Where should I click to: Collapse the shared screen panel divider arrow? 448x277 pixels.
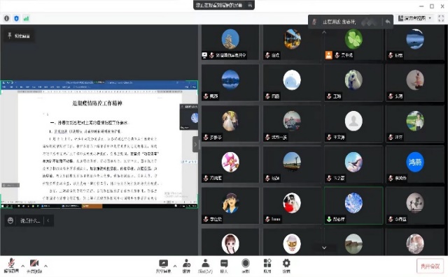pyautogui.click(x=195, y=144)
